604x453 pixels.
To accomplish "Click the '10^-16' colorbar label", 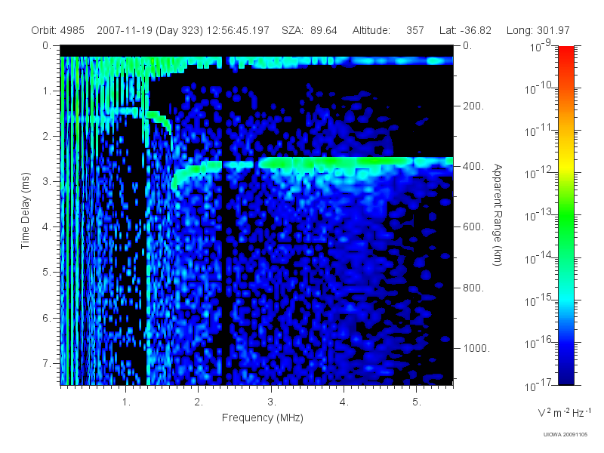I will tap(539, 343).
